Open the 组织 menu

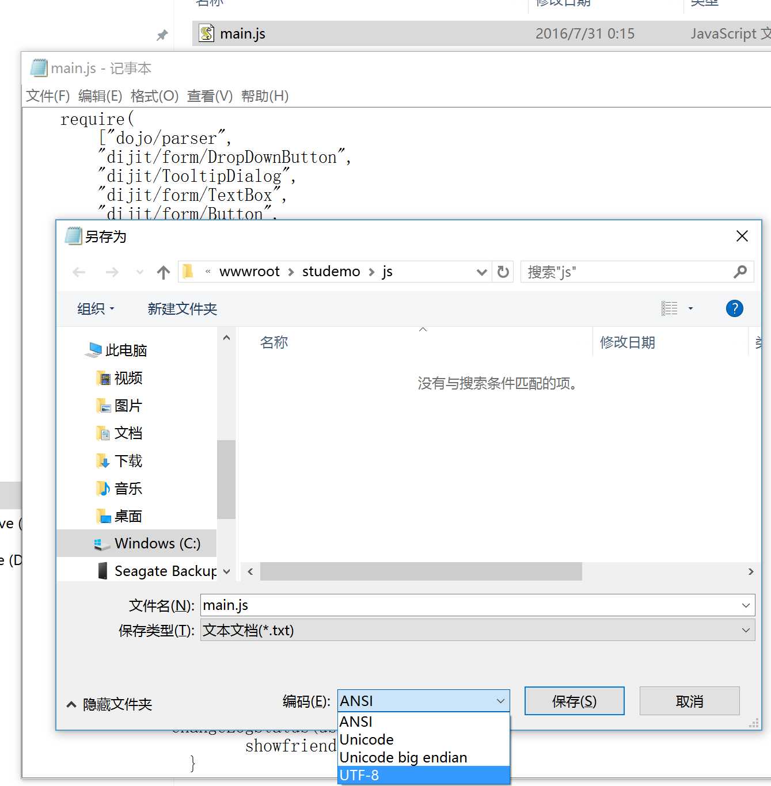96,309
